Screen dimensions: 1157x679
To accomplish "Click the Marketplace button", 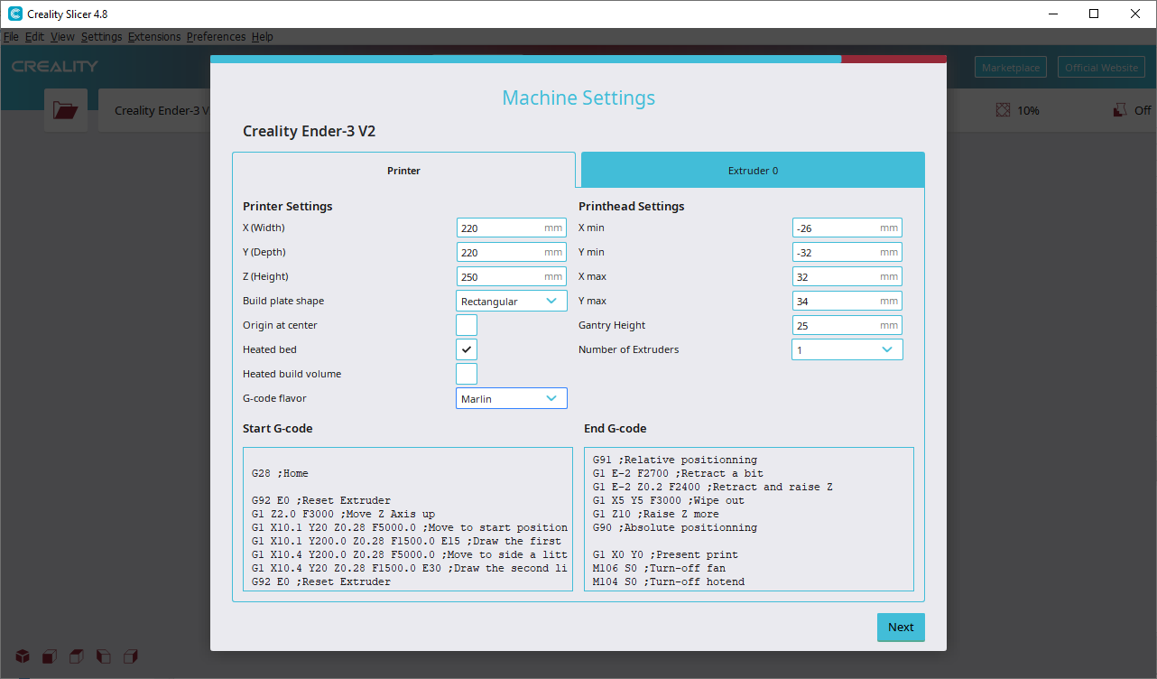I will [x=1011, y=68].
